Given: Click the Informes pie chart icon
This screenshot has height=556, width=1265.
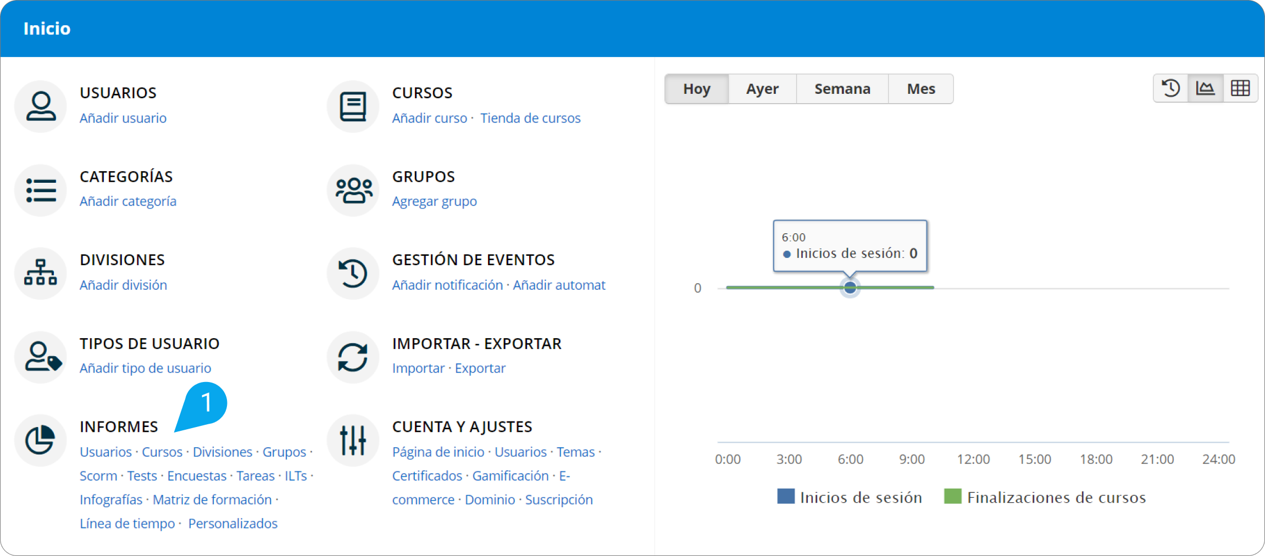Looking at the screenshot, I should click(x=41, y=440).
